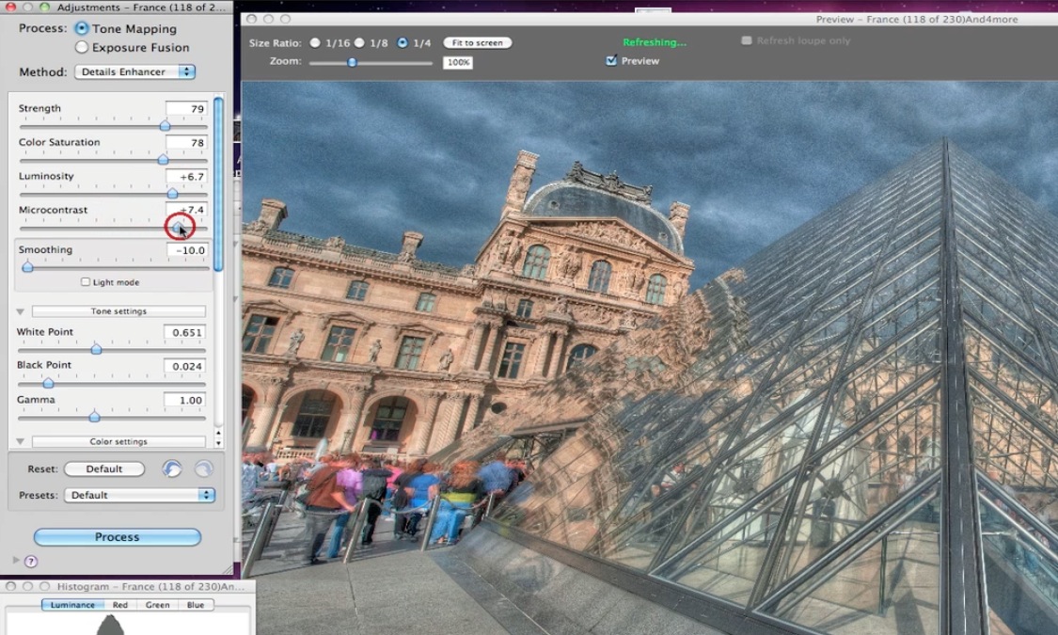Choose the 1/8 size ratio
This screenshot has width=1058, height=635.
(x=359, y=43)
